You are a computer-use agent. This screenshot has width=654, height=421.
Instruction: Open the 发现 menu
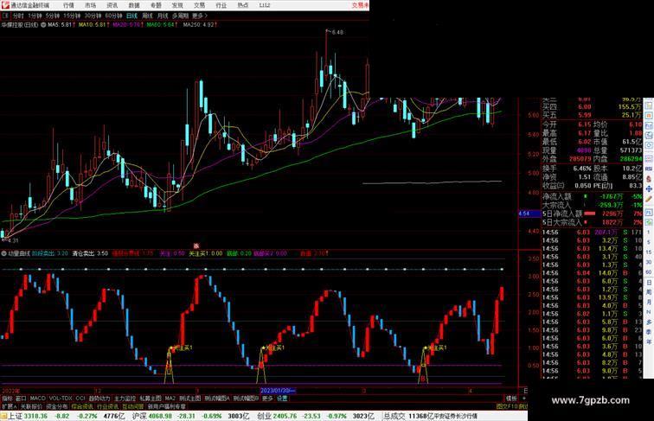177,5
